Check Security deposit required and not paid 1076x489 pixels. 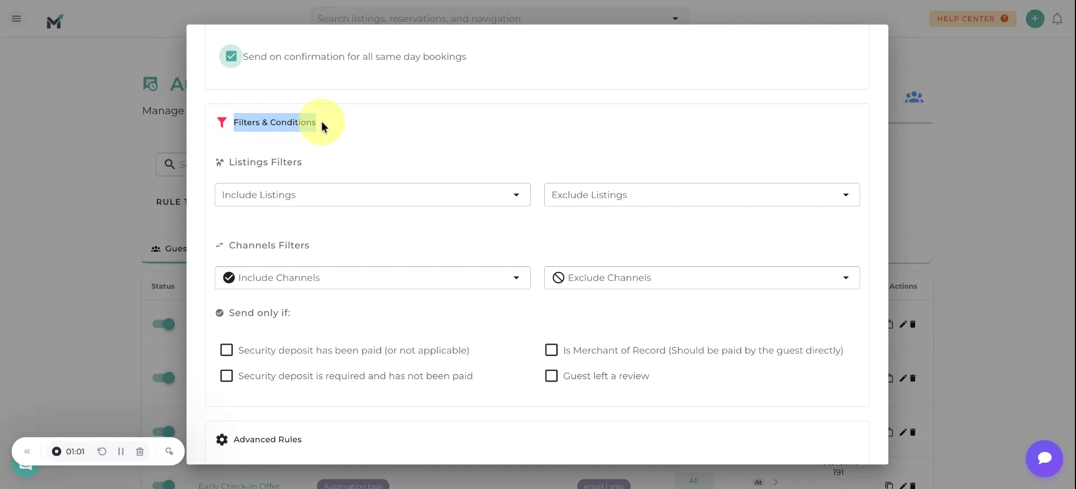click(x=226, y=375)
